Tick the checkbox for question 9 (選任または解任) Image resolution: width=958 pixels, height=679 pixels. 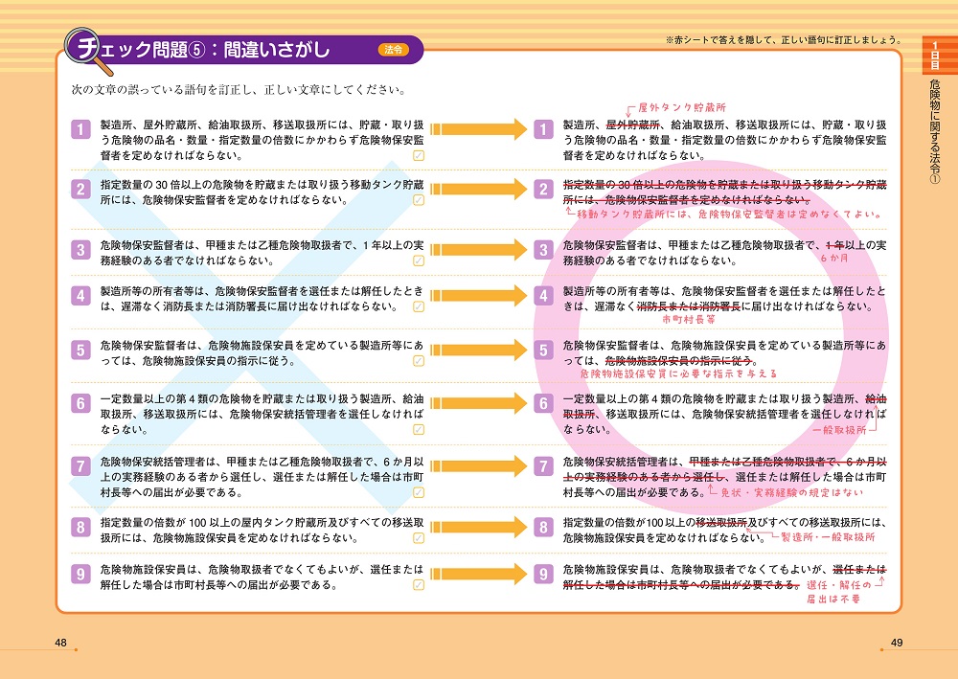(419, 585)
